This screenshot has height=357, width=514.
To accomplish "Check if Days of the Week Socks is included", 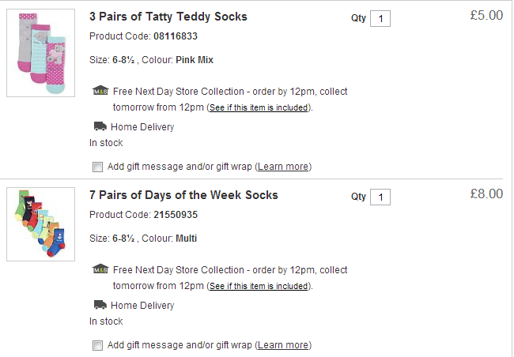I will (x=259, y=287).
